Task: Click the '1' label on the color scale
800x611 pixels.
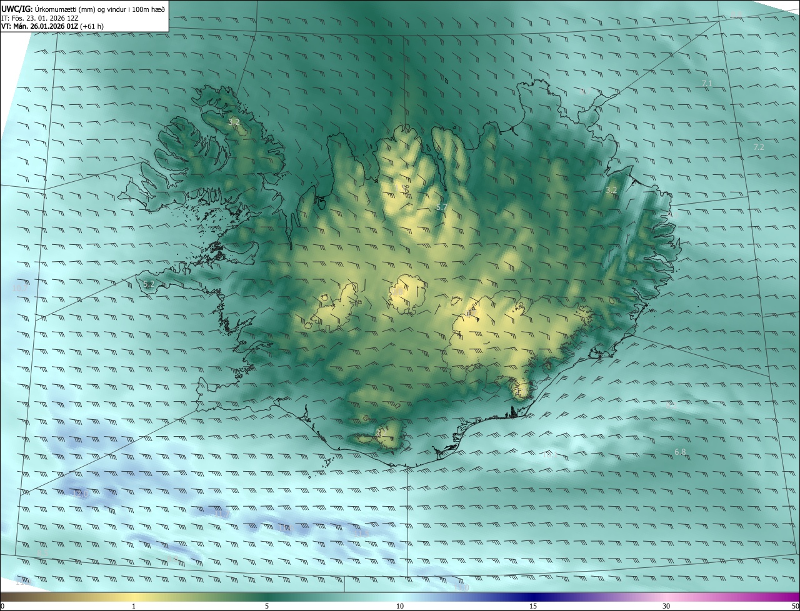Action: [134, 606]
